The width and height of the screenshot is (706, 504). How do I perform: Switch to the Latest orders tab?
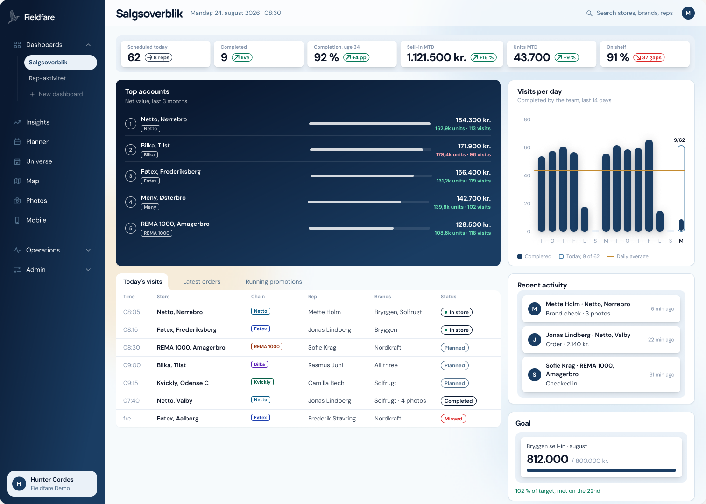202,282
